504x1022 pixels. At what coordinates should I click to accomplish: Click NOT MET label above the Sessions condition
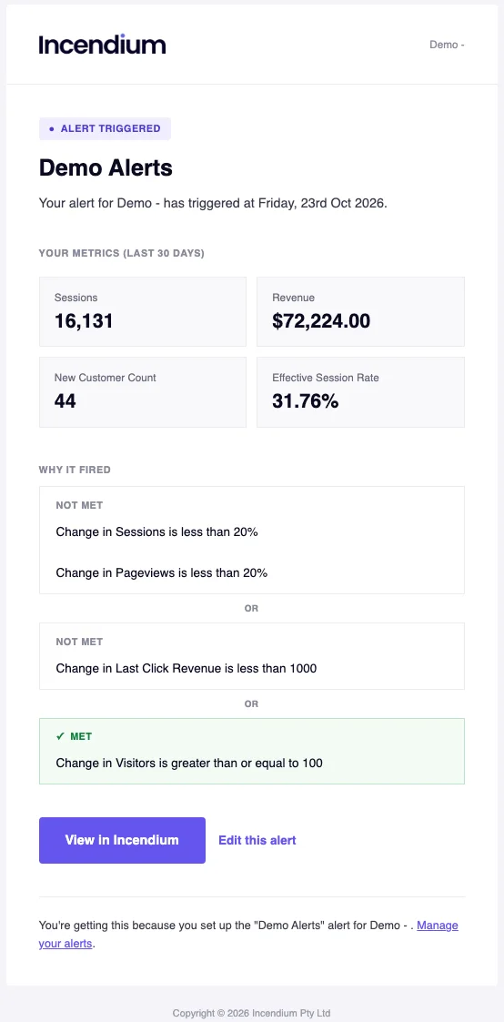click(x=79, y=505)
